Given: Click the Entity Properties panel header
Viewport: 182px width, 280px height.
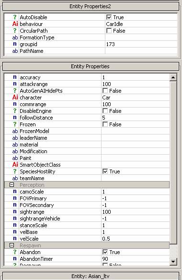Looking at the screenshot, I should click(91, 66).
